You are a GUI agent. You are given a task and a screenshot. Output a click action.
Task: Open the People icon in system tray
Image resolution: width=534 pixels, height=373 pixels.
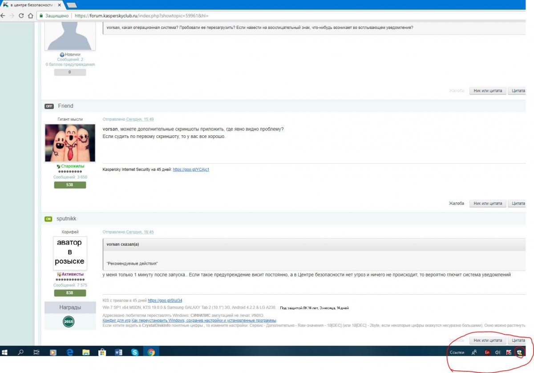tap(474, 352)
